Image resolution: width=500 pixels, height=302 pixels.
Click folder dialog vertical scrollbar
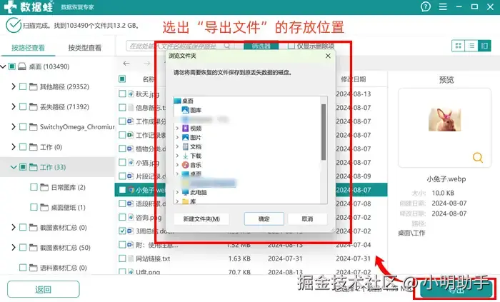[324, 132]
